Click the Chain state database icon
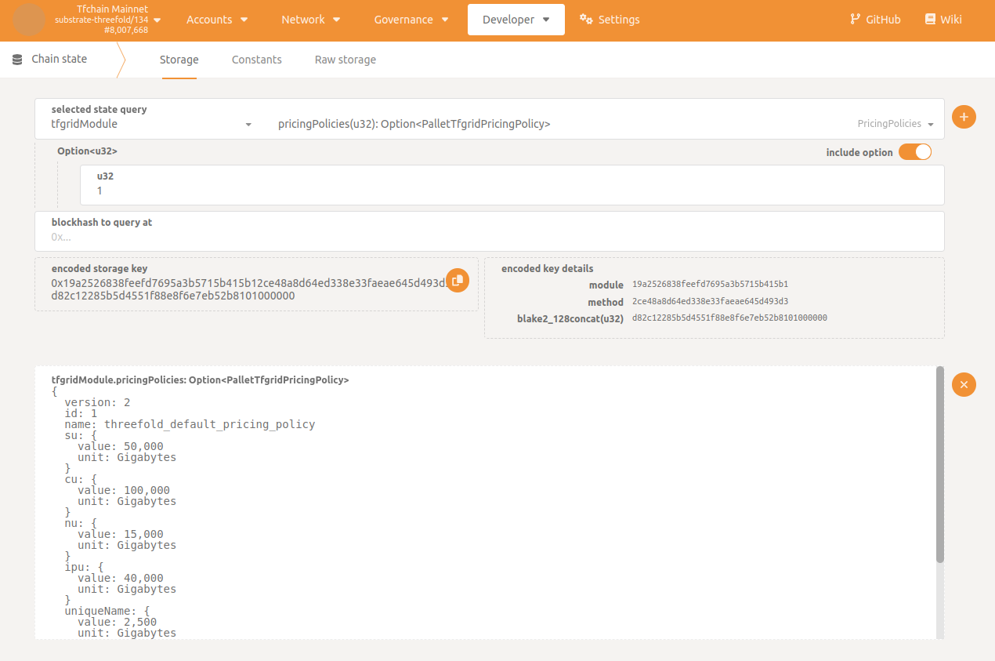The height and width of the screenshot is (661, 995). 17,60
